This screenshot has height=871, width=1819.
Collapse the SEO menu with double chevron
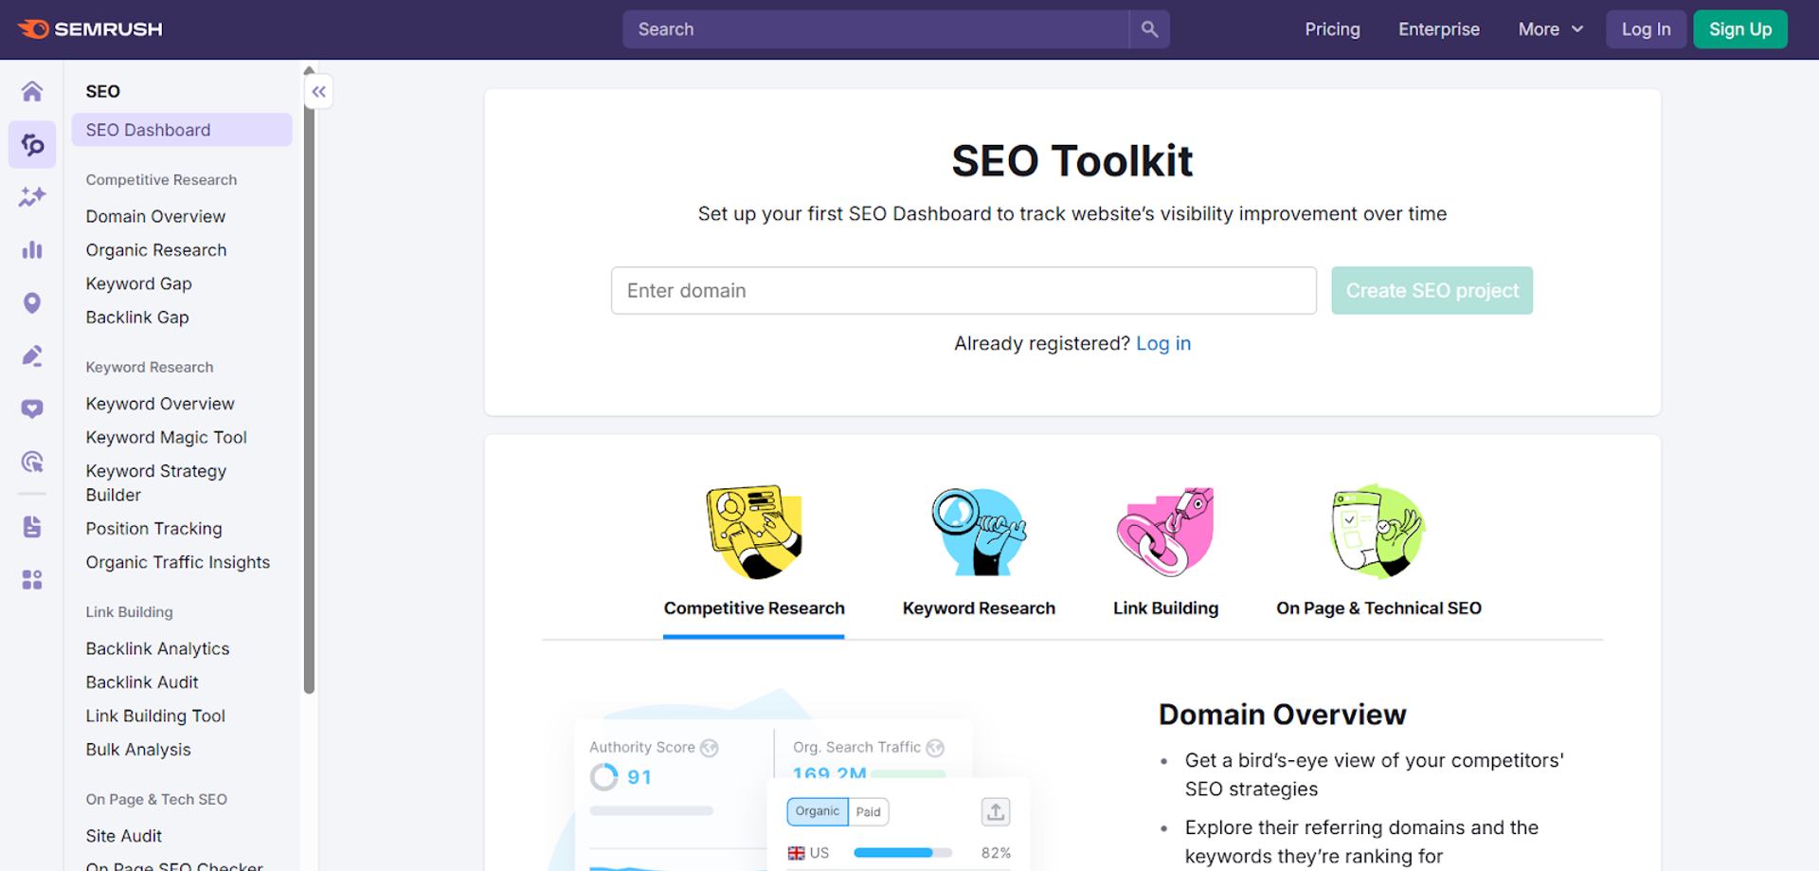[x=319, y=92]
